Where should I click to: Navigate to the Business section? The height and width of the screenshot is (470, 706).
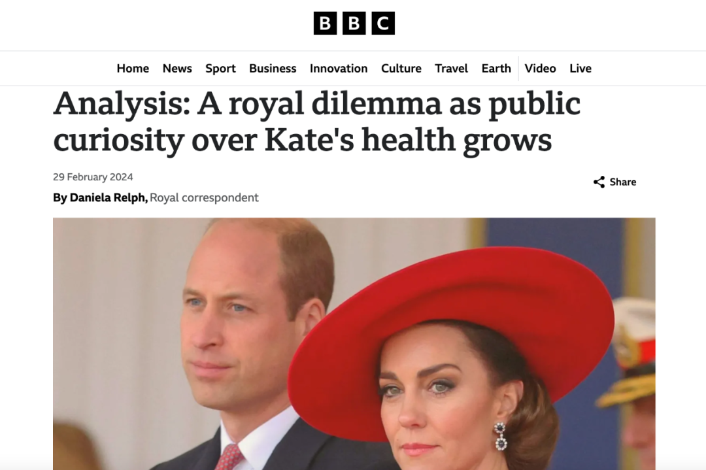(x=273, y=69)
